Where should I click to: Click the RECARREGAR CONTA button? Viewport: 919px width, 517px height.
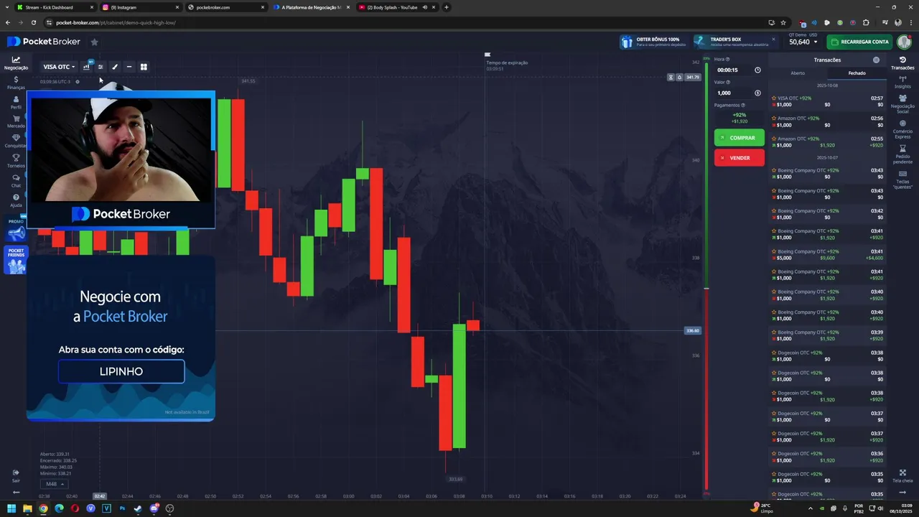[859, 42]
